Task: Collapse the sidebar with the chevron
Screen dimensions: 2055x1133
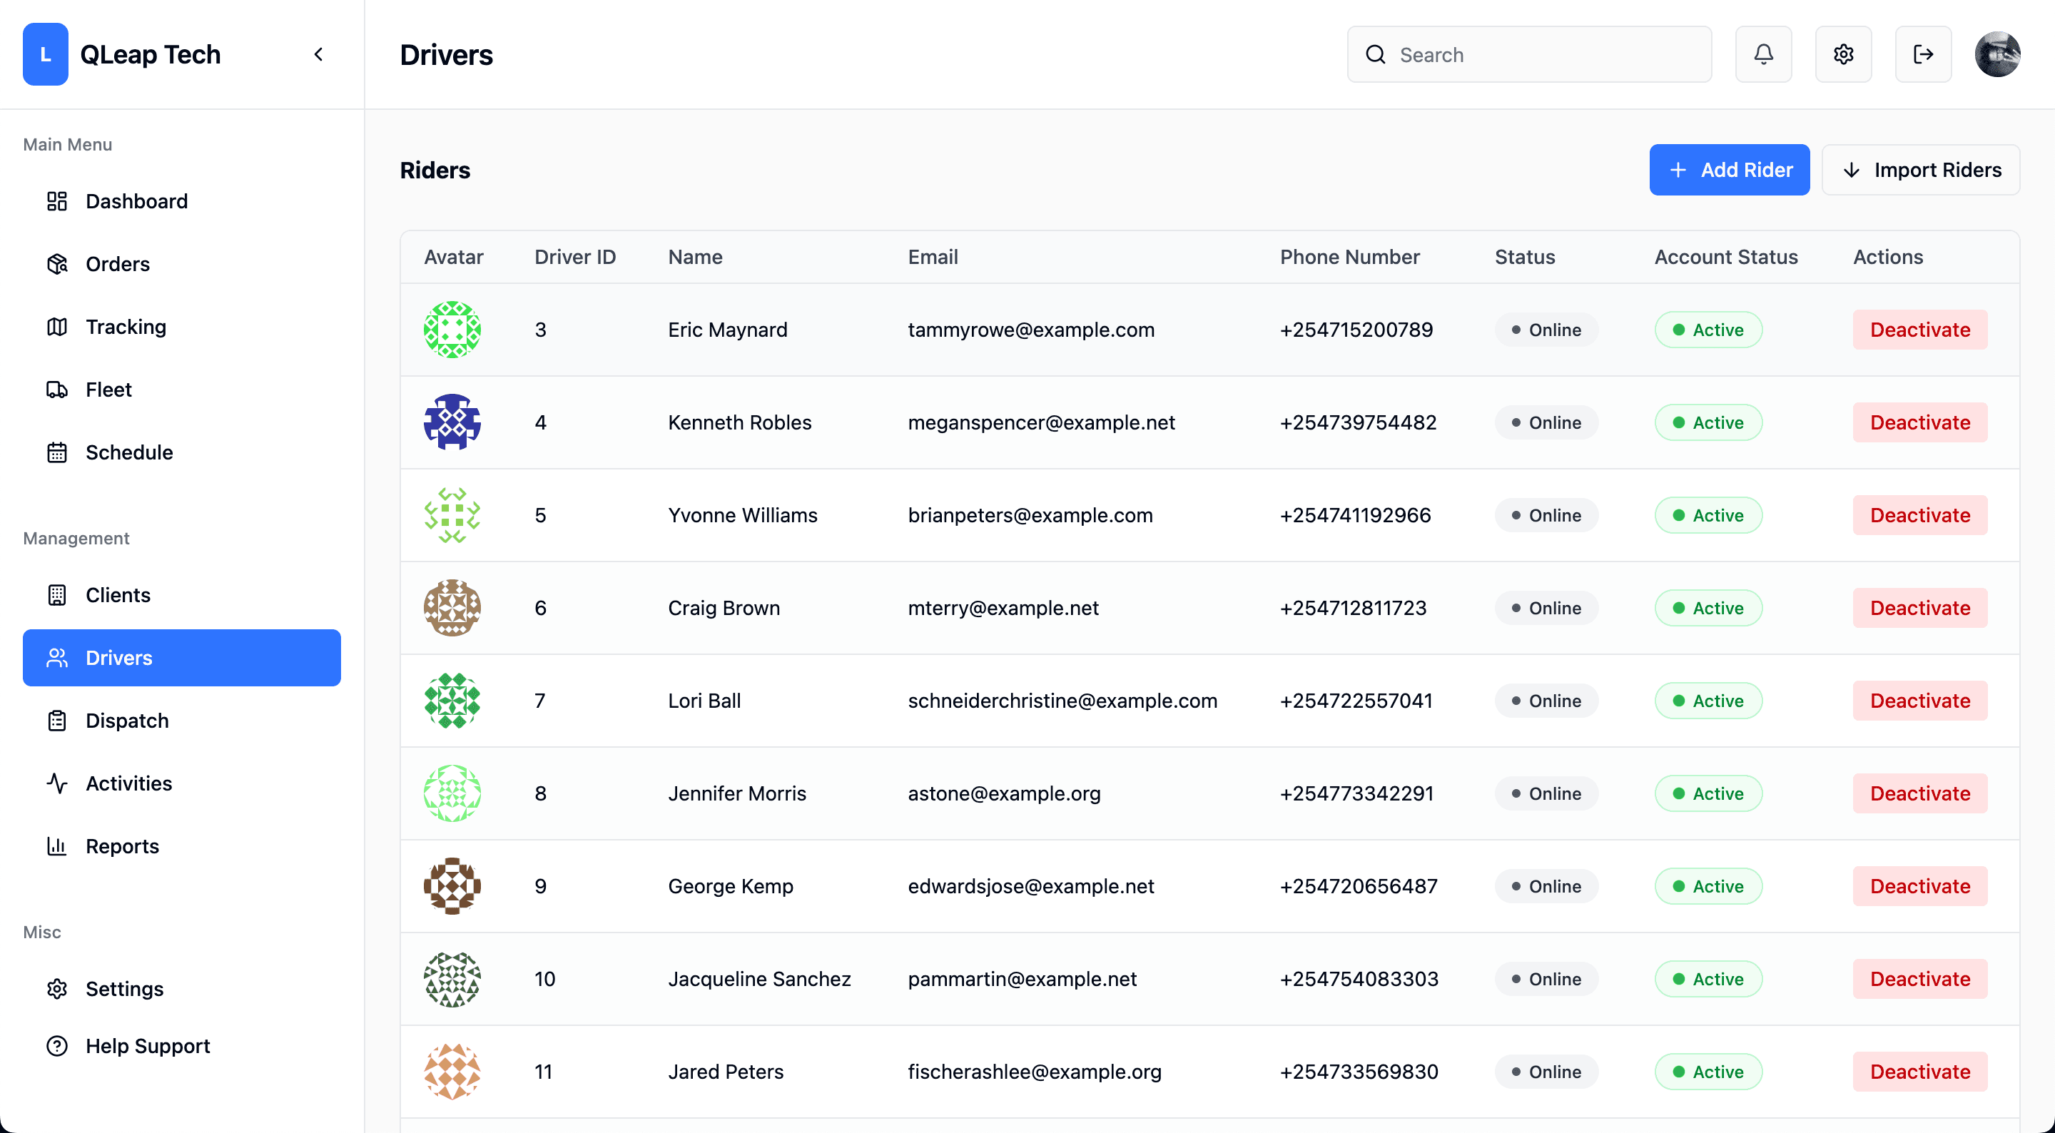Action: click(x=318, y=54)
